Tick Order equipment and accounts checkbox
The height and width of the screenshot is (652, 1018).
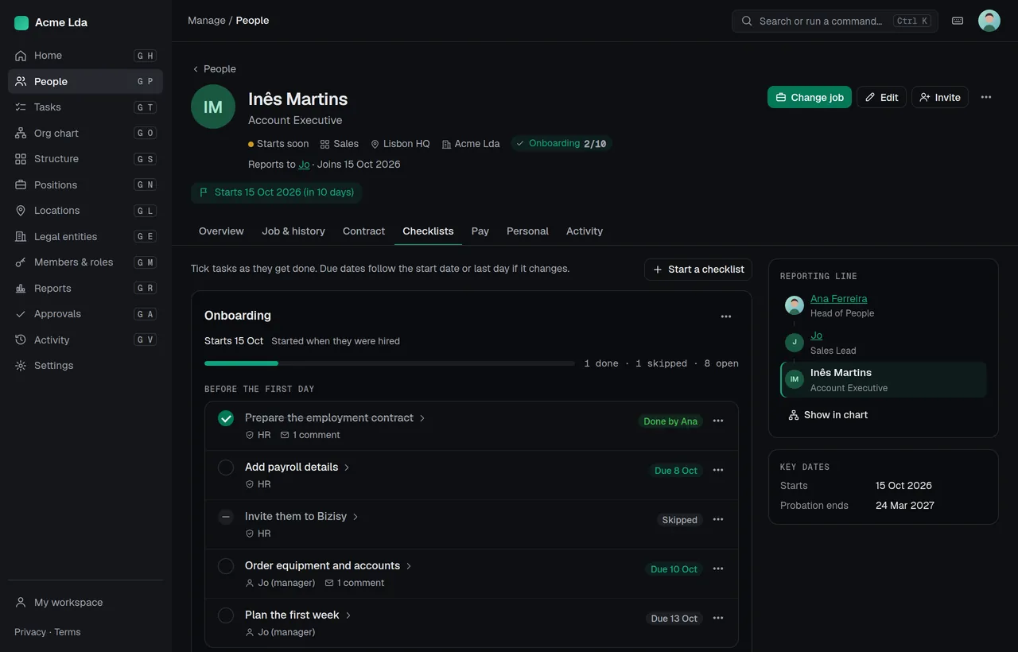coord(226,566)
